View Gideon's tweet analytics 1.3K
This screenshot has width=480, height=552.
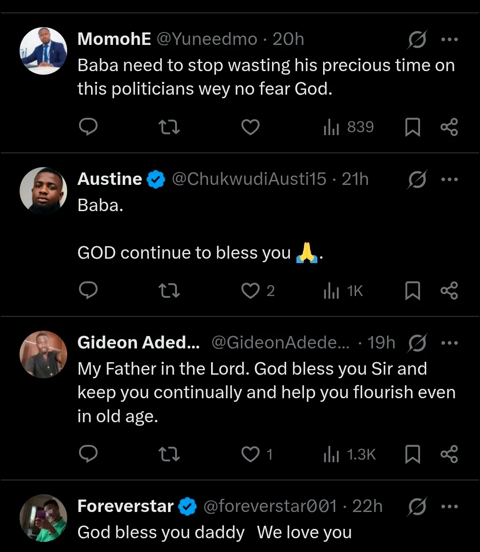[x=350, y=454]
